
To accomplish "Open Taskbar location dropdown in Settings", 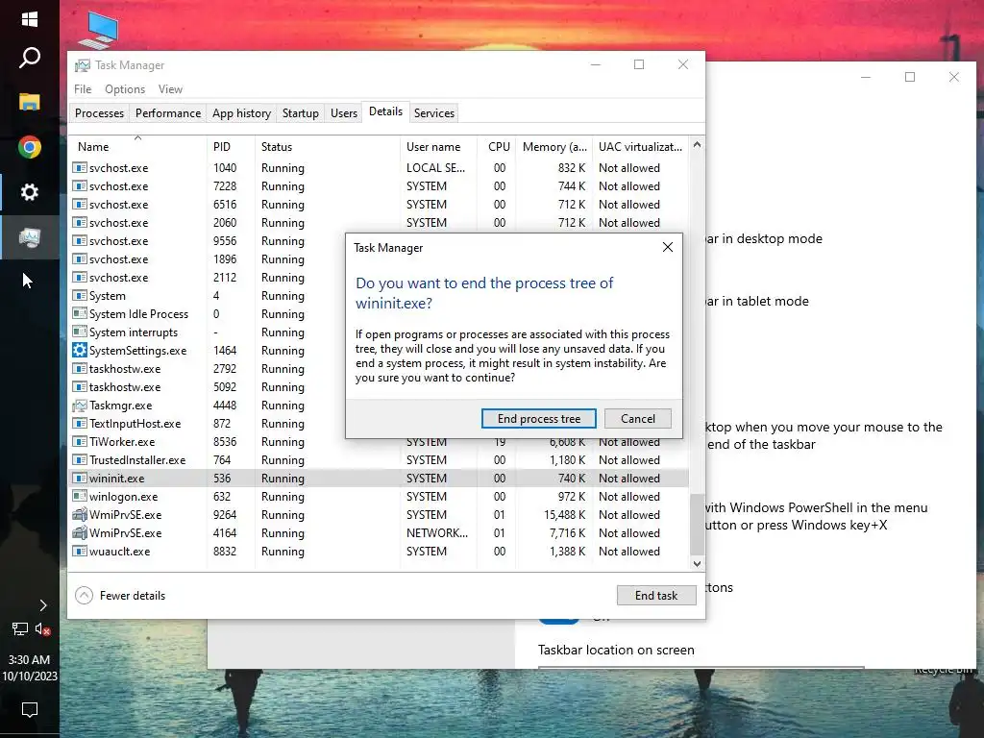I will [701, 667].
